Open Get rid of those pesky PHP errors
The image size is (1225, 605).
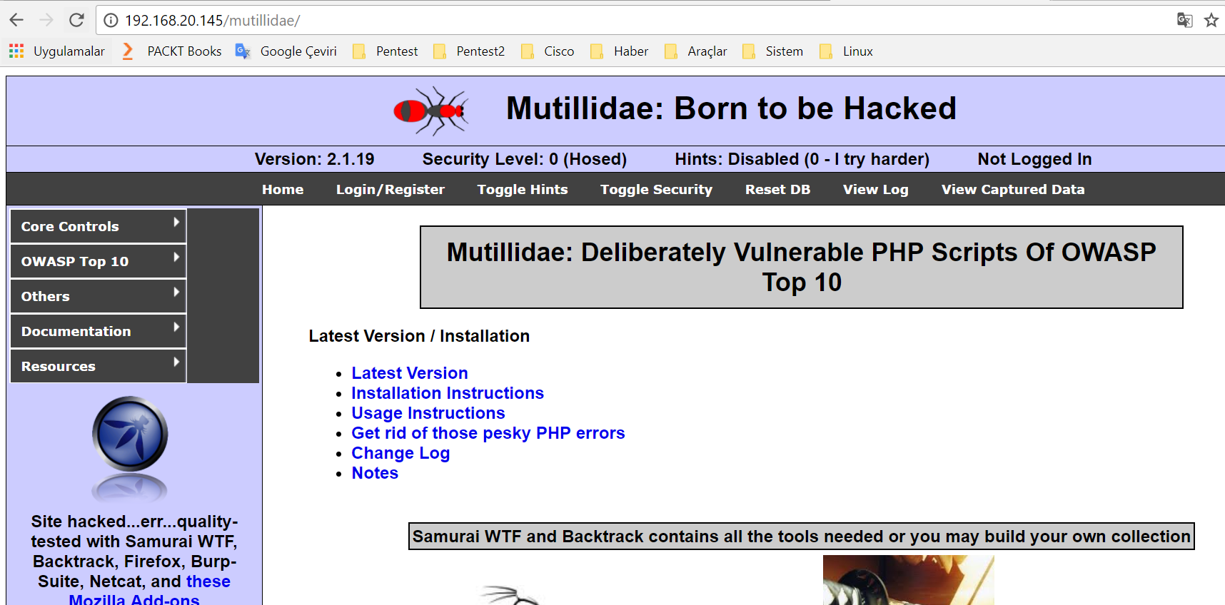click(488, 433)
